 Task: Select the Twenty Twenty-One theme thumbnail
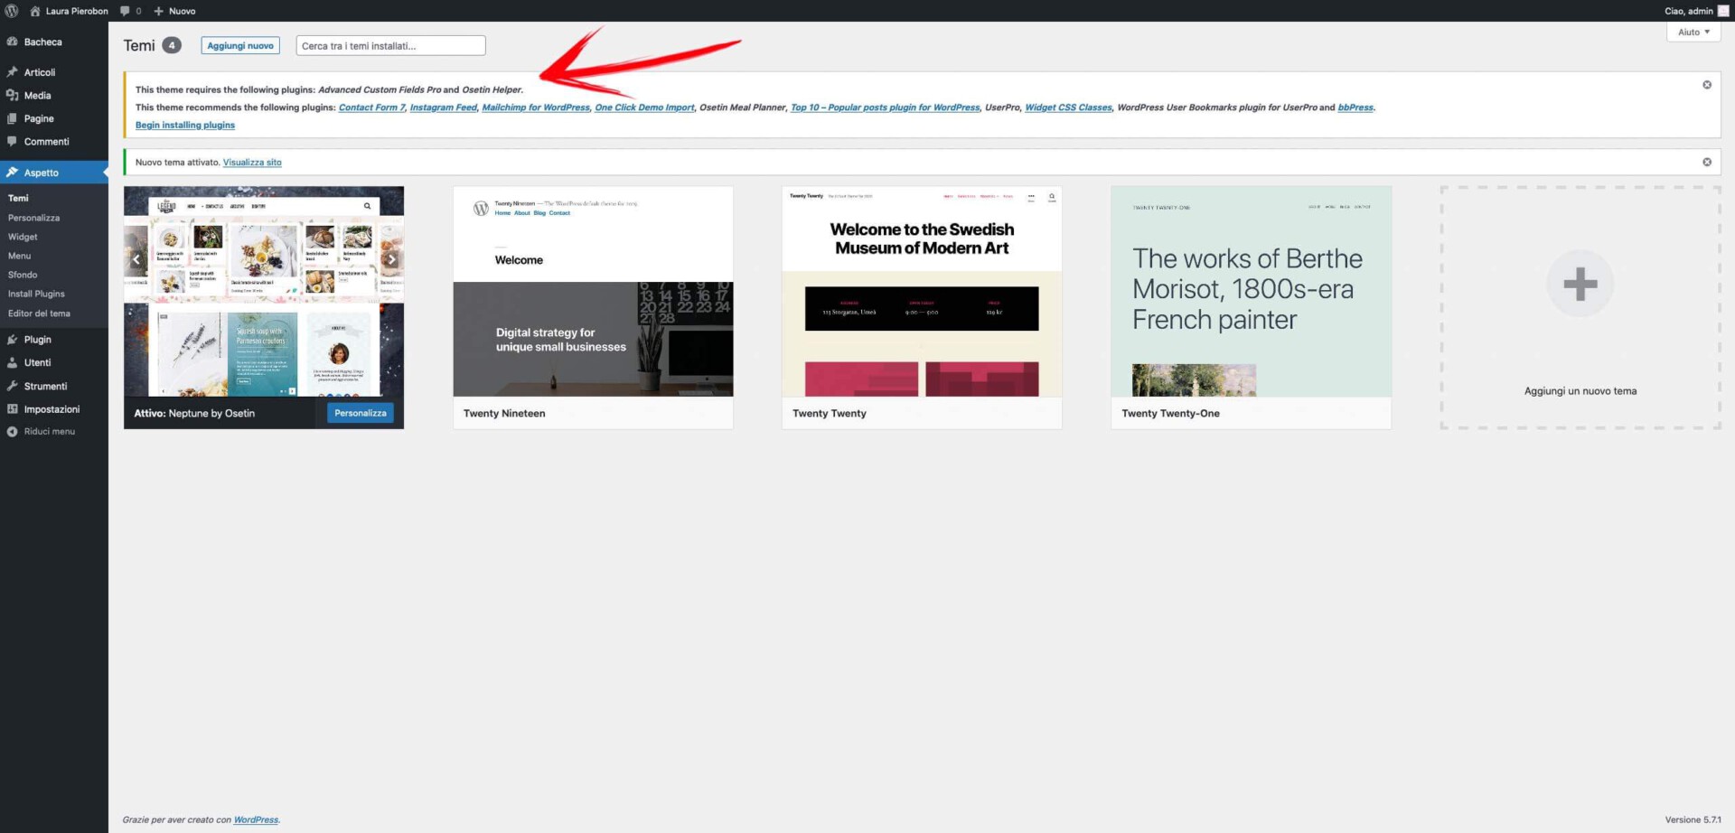(1251, 291)
